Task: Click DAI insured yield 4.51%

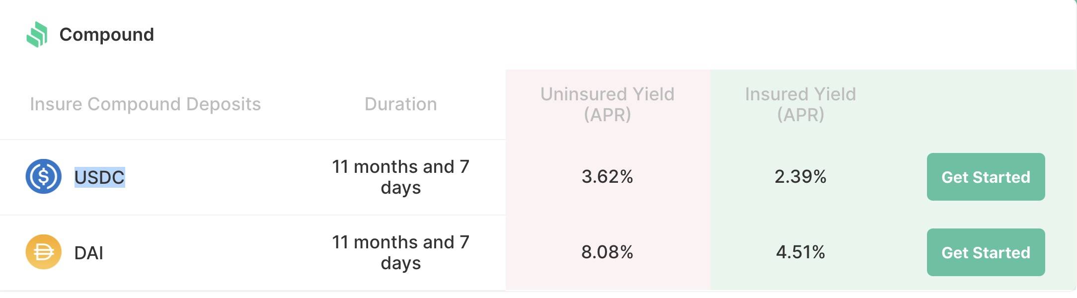Action: tap(800, 252)
